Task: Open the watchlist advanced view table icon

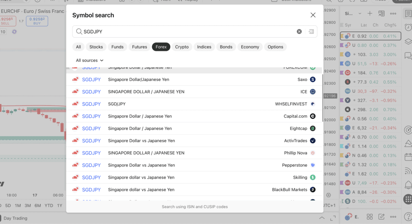Action: [381, 13]
